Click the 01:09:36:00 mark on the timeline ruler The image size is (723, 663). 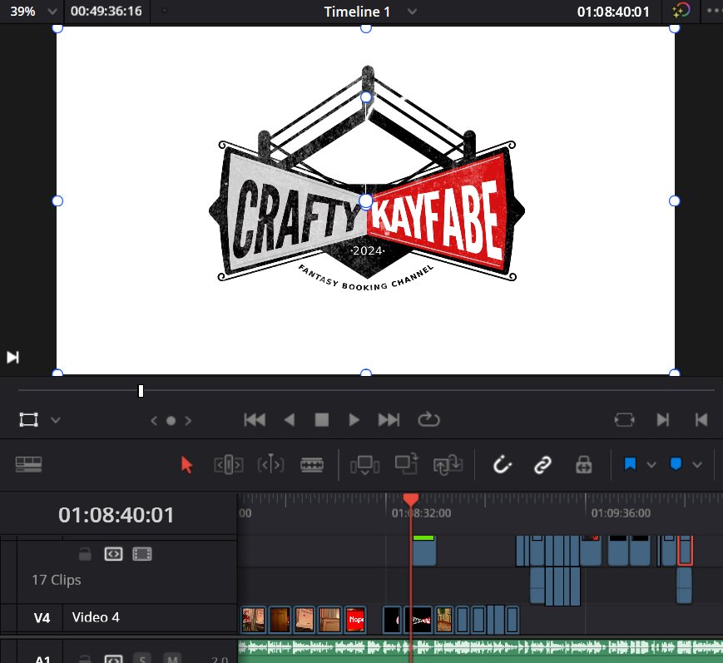click(x=621, y=513)
